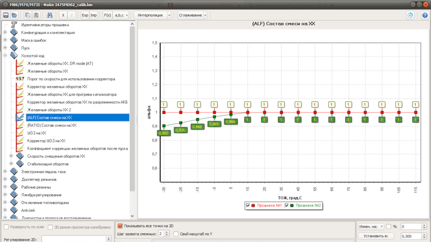Select Корректор оборотов по разряженности АКБ
Screen dimensions: 431x242
[x=77, y=102]
